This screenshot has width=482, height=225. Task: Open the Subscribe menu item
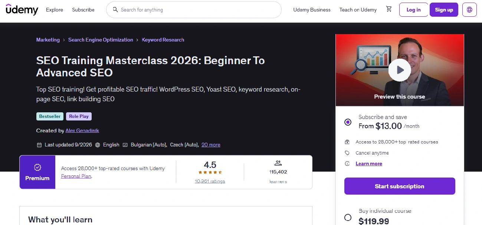(83, 10)
